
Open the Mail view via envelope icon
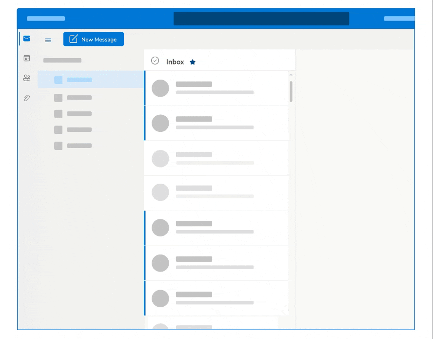[x=26, y=38]
